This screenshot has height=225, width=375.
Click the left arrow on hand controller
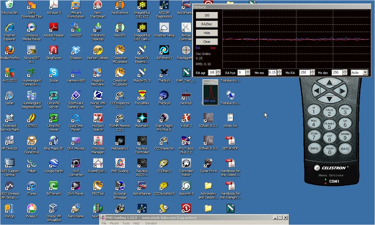click(x=317, y=91)
